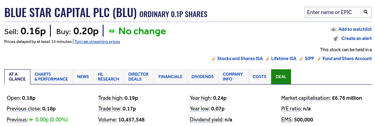Click the Market capitalisation label

[x=306, y=98]
